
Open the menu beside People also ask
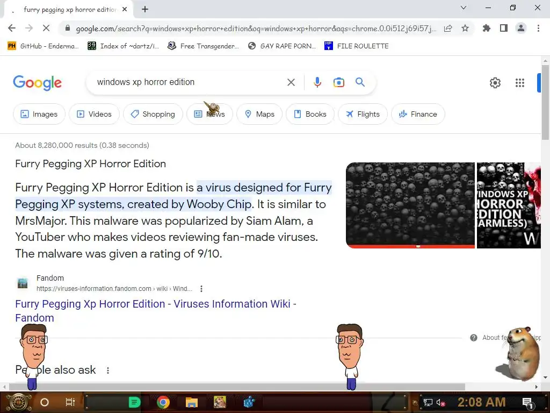coord(107,370)
